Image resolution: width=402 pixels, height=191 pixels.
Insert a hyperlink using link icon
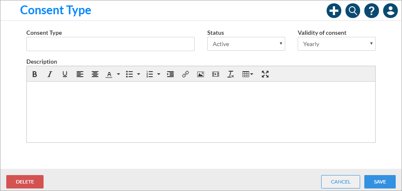[x=186, y=75]
